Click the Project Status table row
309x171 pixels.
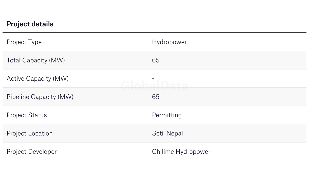point(154,115)
